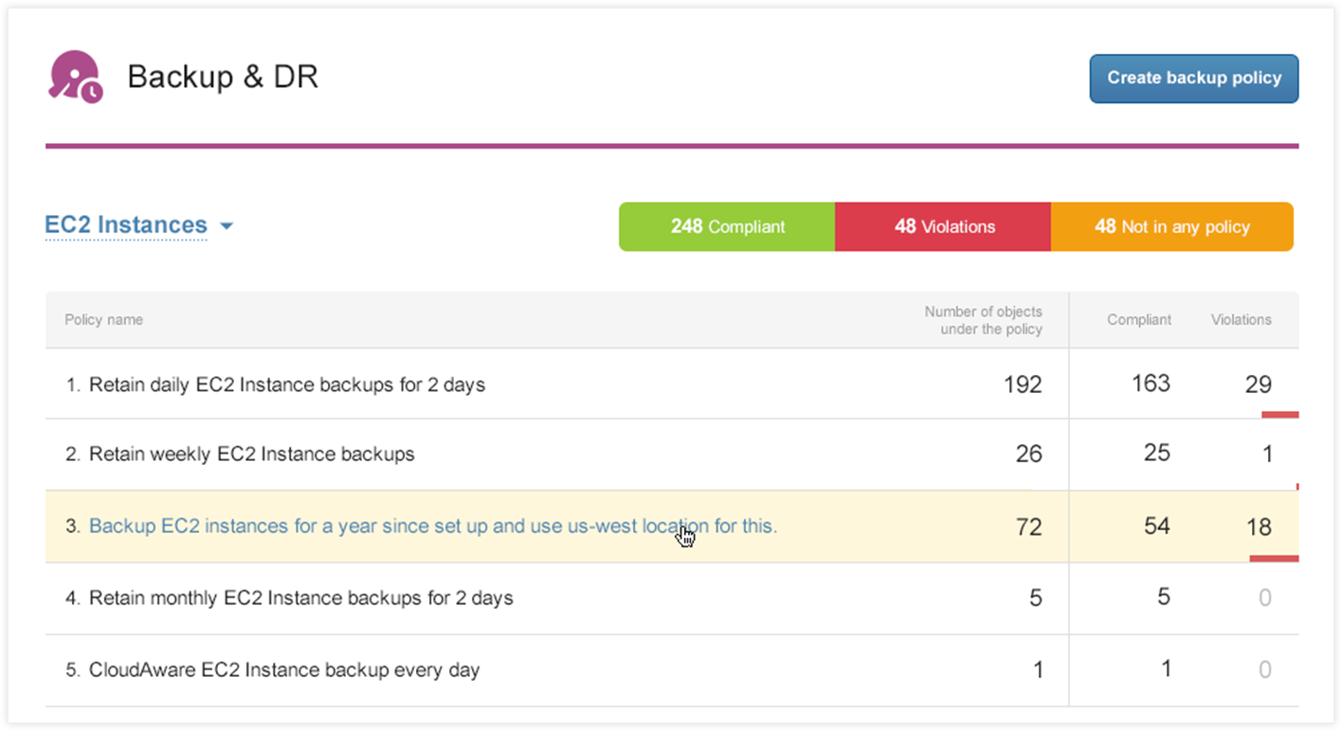Click the dropdown arrow beside EC2 Instances

pyautogui.click(x=227, y=226)
